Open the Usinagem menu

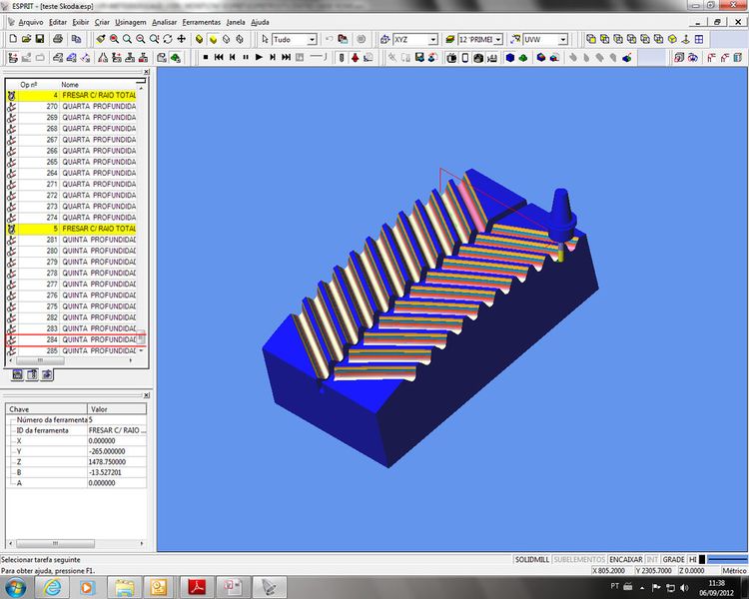[131, 22]
